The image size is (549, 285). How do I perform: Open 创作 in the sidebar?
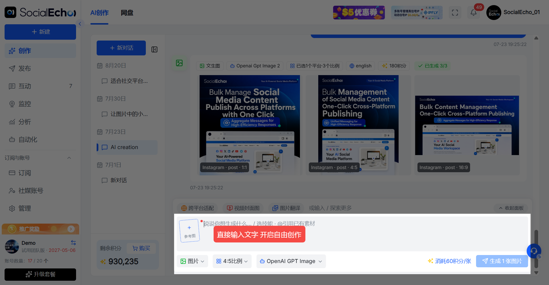click(x=40, y=51)
